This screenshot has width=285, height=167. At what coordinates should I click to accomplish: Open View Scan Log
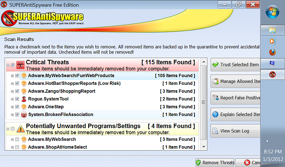coord(235,131)
